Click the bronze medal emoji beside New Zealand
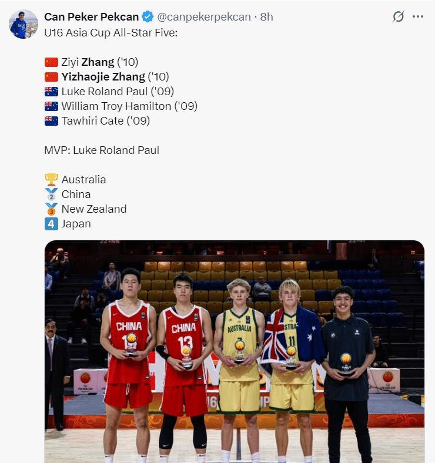 pyautogui.click(x=51, y=209)
